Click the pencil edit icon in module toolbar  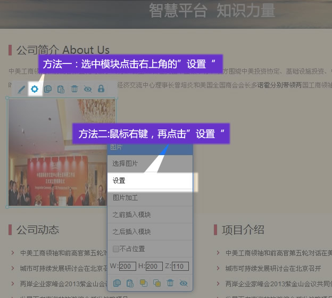click(21, 89)
